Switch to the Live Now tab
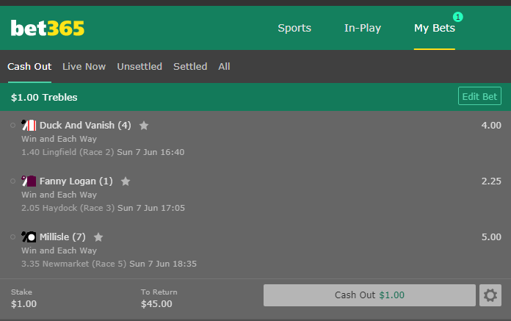This screenshot has height=321, width=511. [84, 67]
